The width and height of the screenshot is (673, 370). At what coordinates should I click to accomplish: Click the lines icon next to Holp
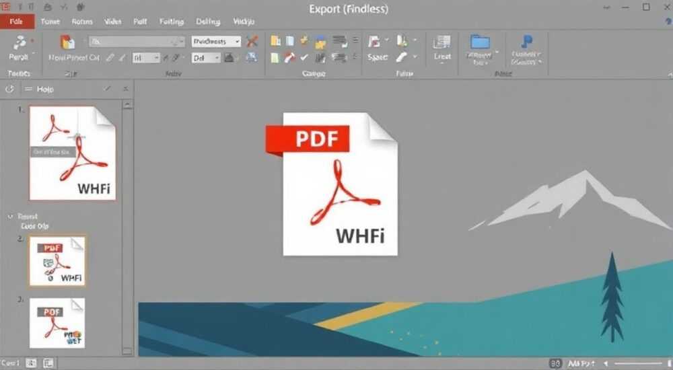tap(28, 89)
